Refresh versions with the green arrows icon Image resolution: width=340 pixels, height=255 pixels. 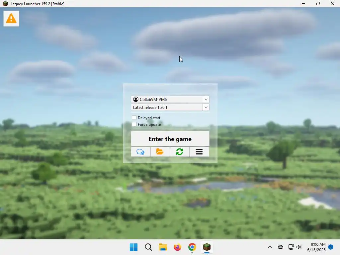pyautogui.click(x=180, y=151)
